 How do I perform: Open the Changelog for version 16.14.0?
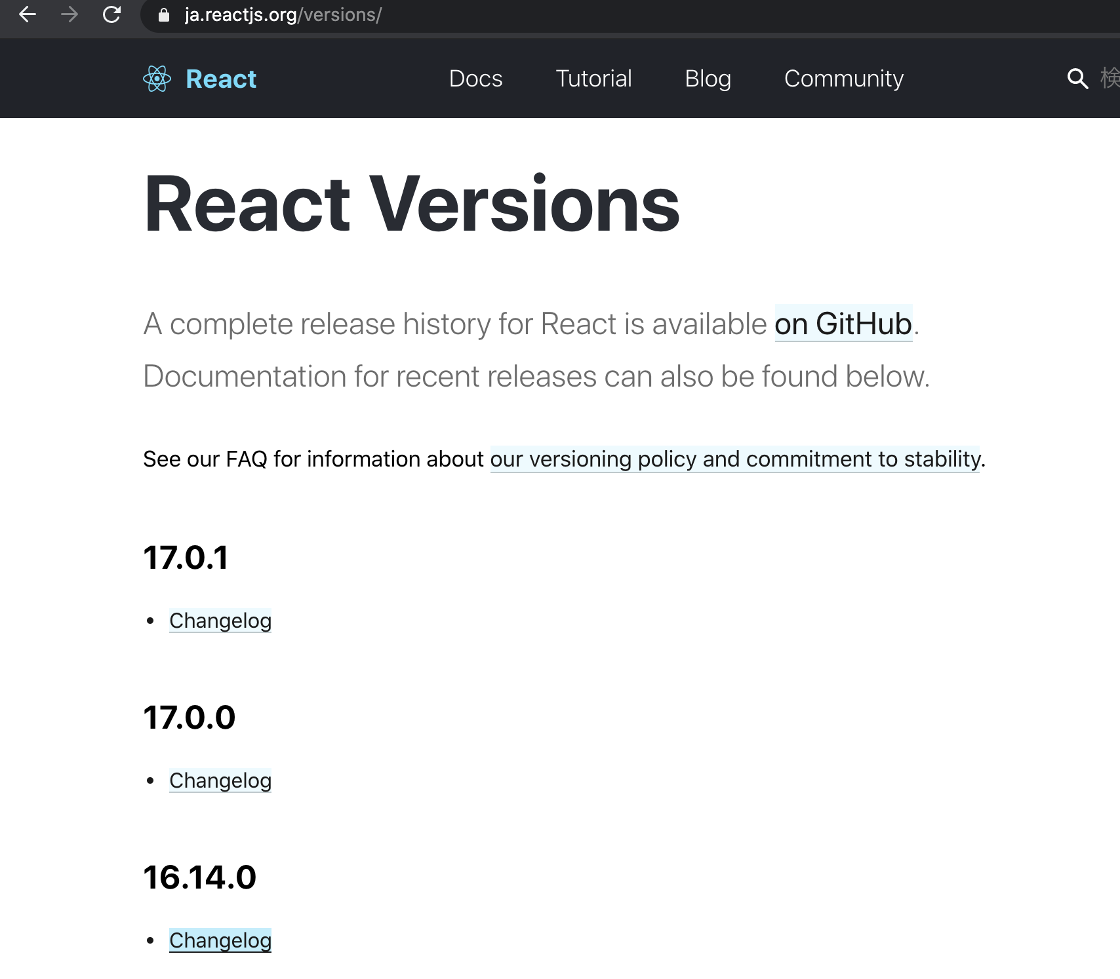220,940
